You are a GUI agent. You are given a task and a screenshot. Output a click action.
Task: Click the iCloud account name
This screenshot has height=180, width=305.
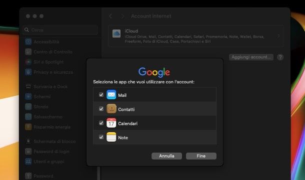click(x=131, y=31)
